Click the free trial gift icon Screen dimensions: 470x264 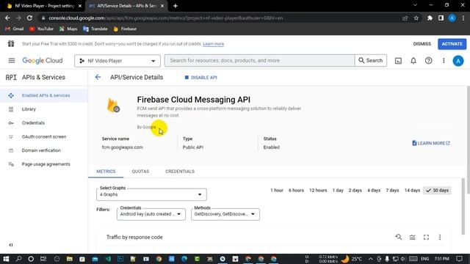(x=11, y=44)
